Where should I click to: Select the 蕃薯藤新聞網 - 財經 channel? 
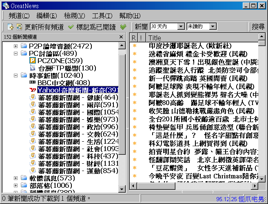78,163
